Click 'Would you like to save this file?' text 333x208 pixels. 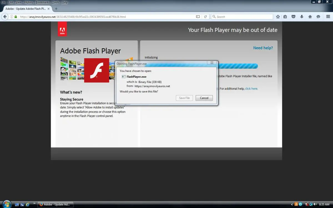[x=139, y=92]
